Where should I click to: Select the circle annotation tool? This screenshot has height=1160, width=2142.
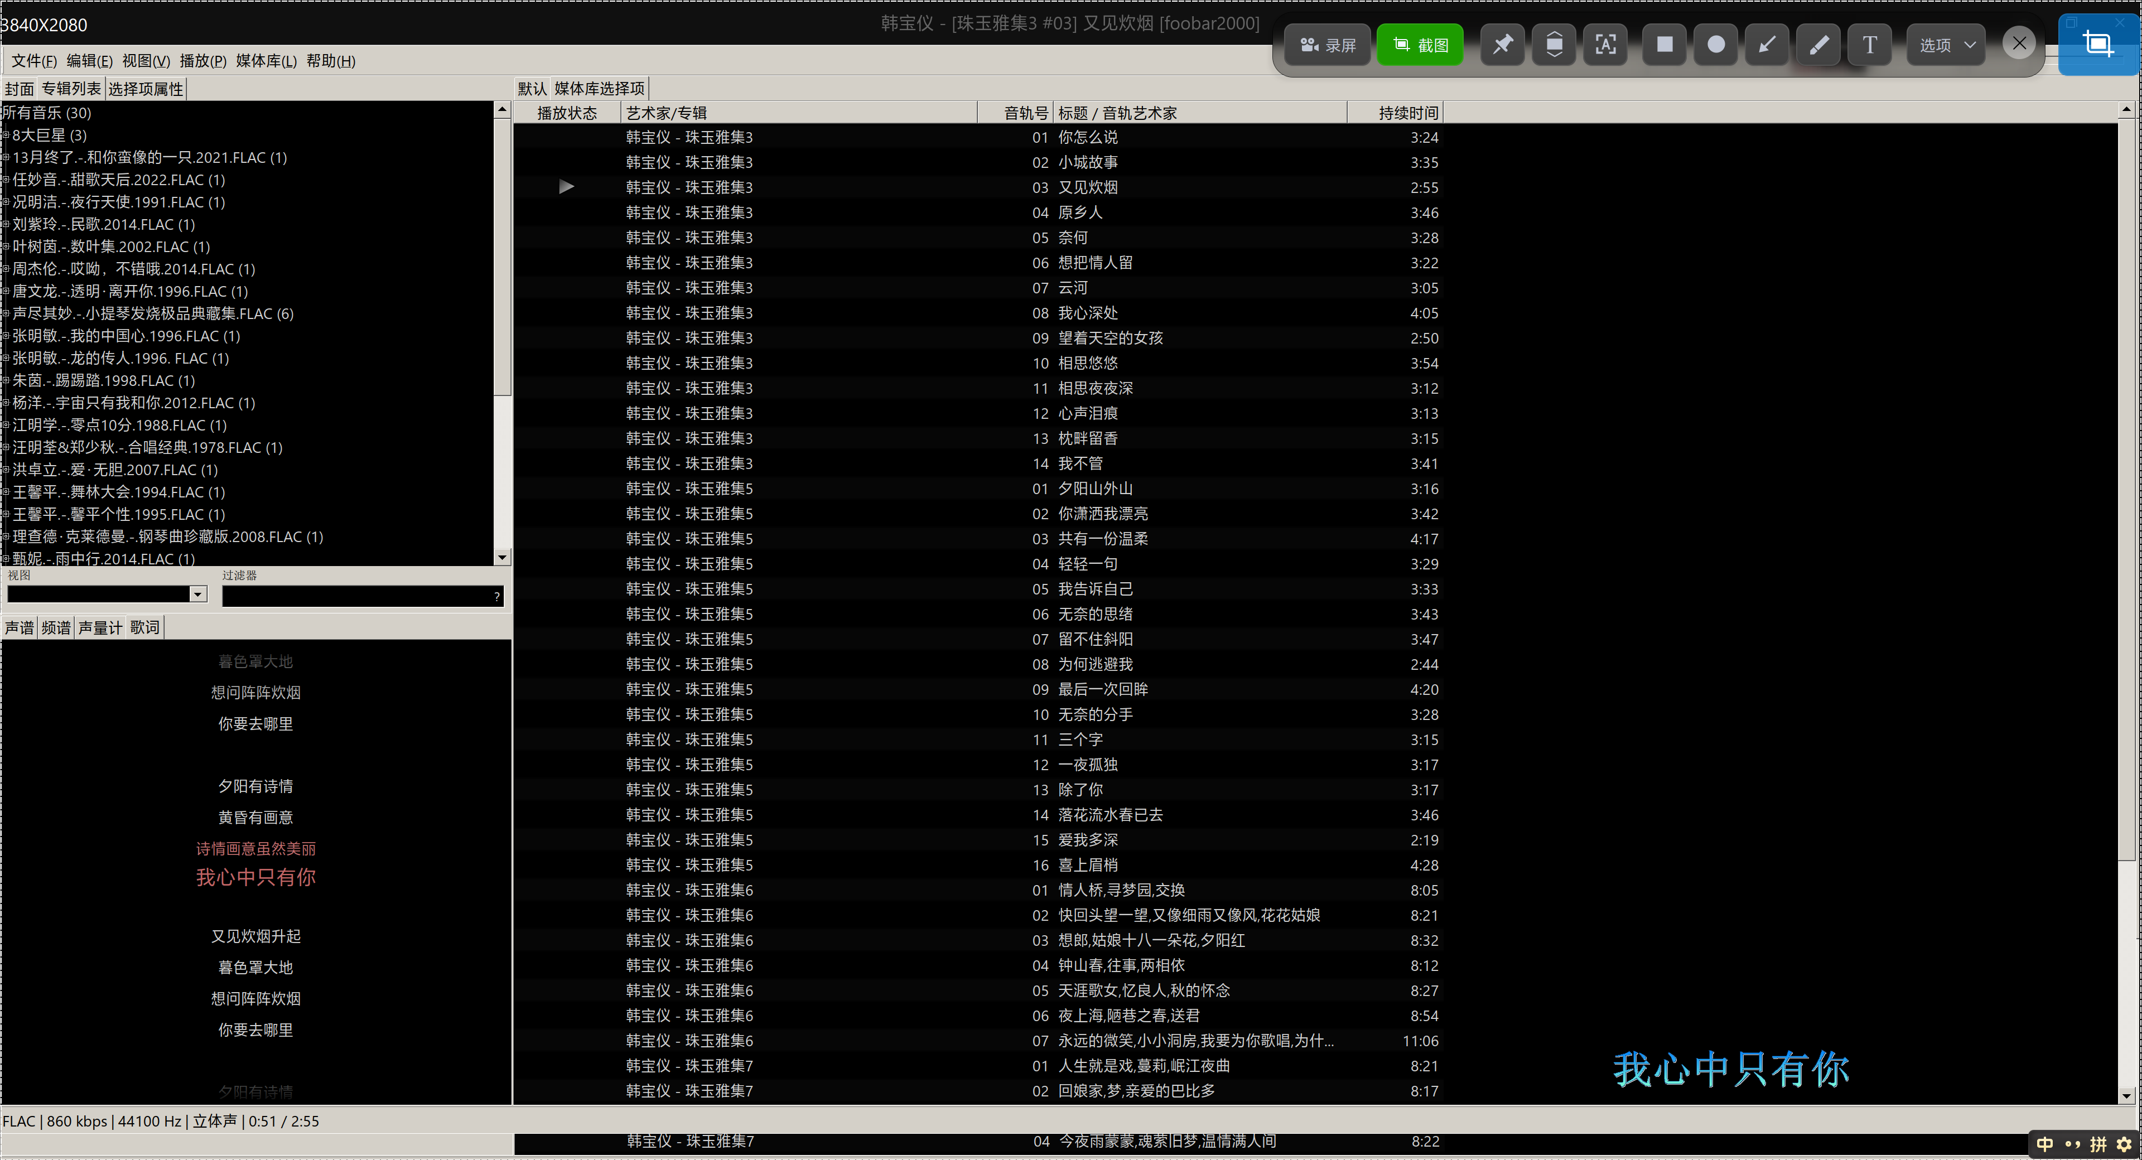click(1716, 45)
